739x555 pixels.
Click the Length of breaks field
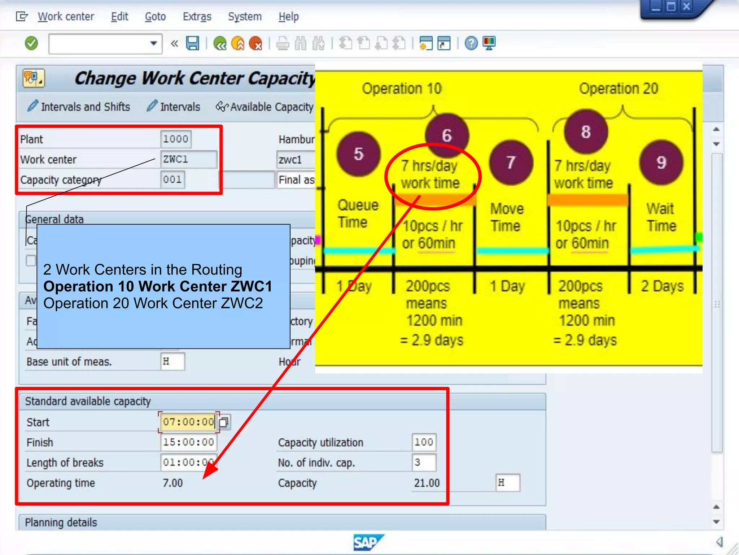pos(189,462)
